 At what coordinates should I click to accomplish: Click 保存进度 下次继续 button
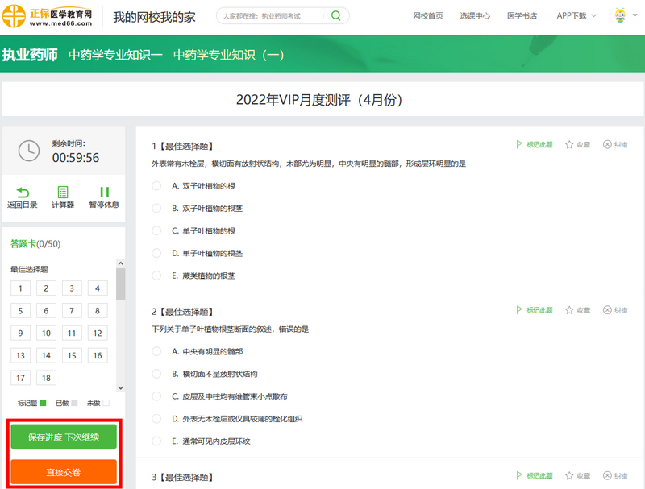point(64,437)
